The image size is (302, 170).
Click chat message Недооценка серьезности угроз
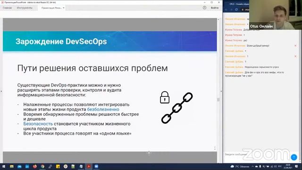(262, 67)
